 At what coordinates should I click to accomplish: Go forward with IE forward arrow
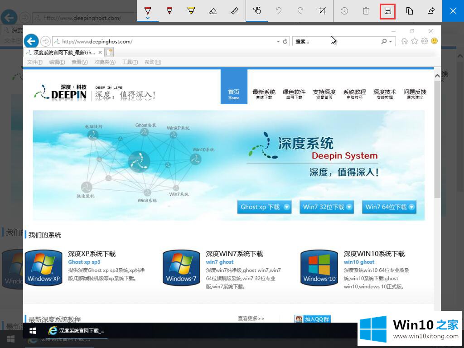click(45, 41)
